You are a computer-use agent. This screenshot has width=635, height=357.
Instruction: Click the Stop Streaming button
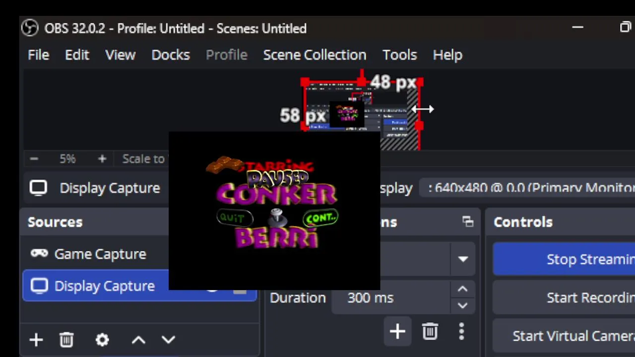pos(564,259)
